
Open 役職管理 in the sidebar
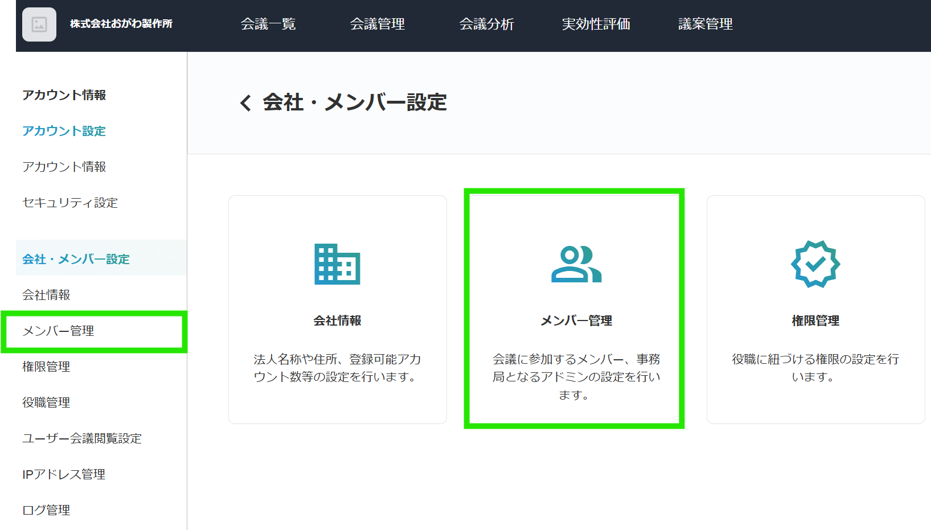(46, 402)
